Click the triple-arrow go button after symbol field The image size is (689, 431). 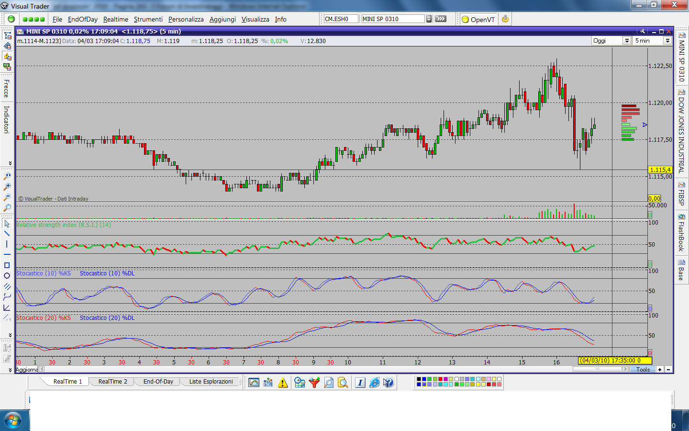point(441,19)
